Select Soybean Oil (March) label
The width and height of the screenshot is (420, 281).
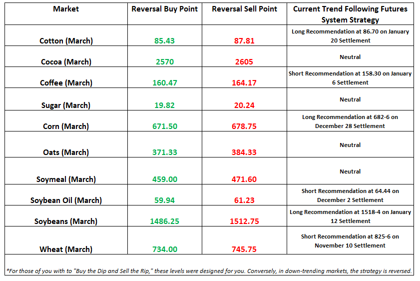tap(66, 200)
